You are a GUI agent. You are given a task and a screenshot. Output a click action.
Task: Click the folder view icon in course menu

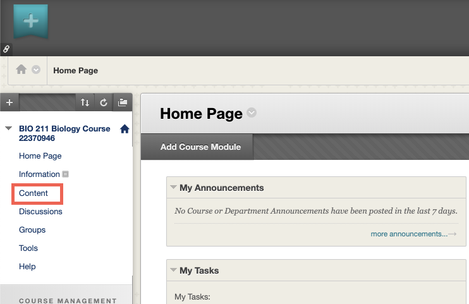pyautogui.click(x=123, y=102)
